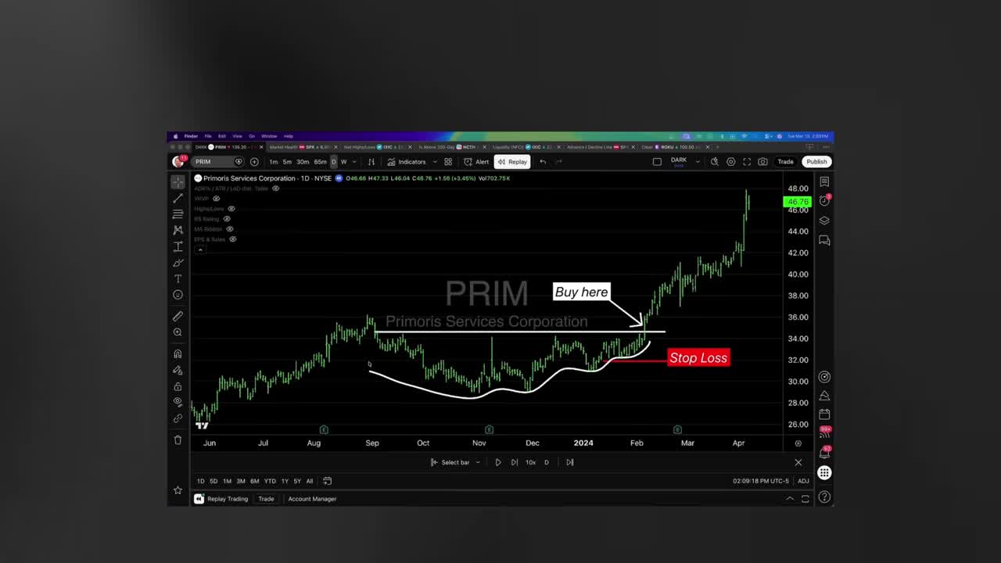The image size is (1001, 563).
Task: Add a symbol with the plus icon
Action: [x=254, y=162]
